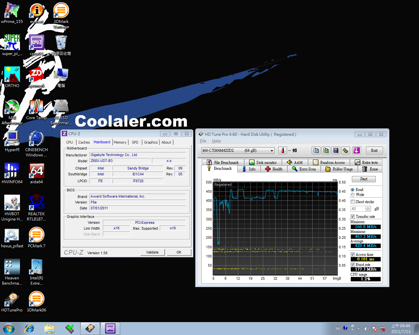
Task: Open the 3DMark06 desktop icon
Action: pyautogui.click(x=37, y=302)
